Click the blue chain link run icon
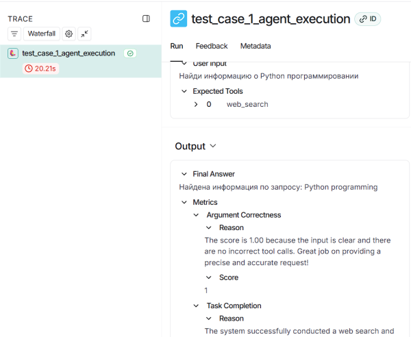The height and width of the screenshot is (337, 411). [179, 19]
